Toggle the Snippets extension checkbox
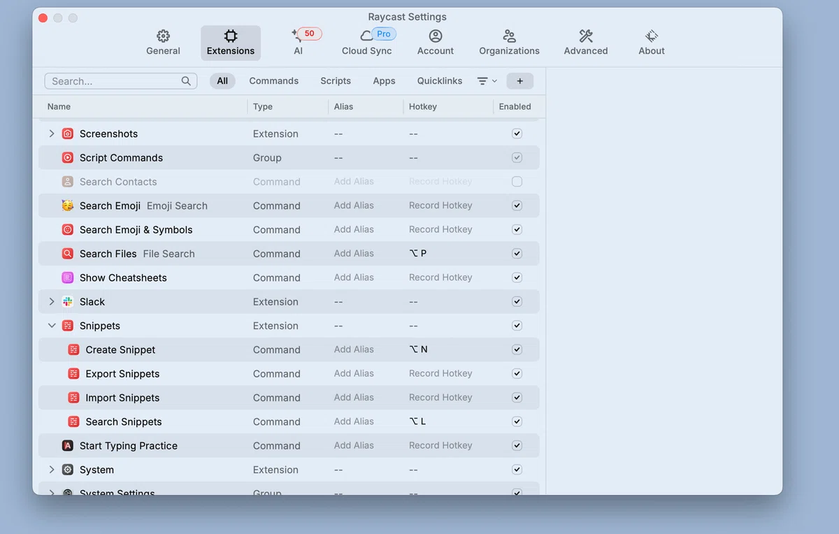This screenshot has width=839, height=534. pos(517,326)
